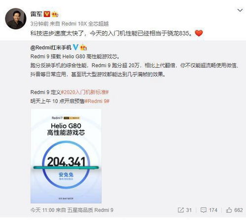Enlarge the Helio G80 benchmark image
The width and height of the screenshot is (246, 220).
[x=66, y=156]
